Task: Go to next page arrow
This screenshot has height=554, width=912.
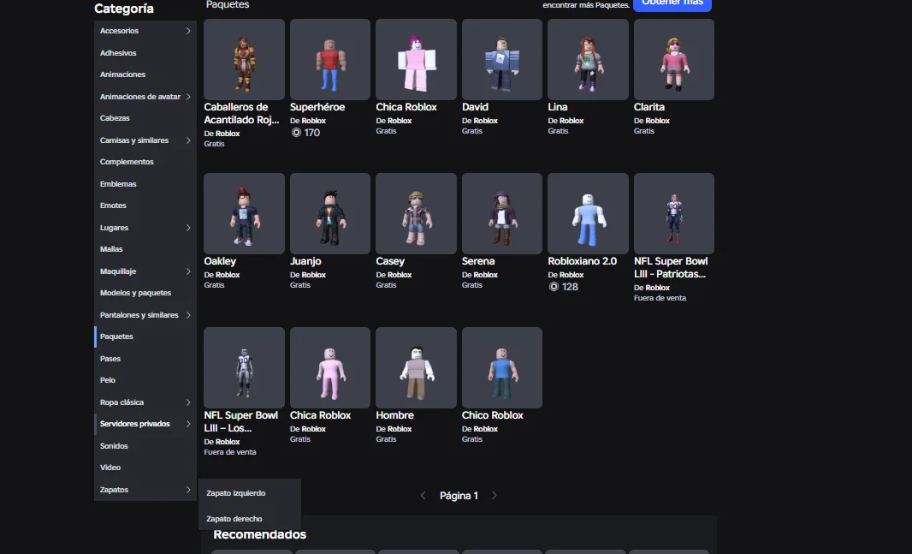Action: pos(494,496)
